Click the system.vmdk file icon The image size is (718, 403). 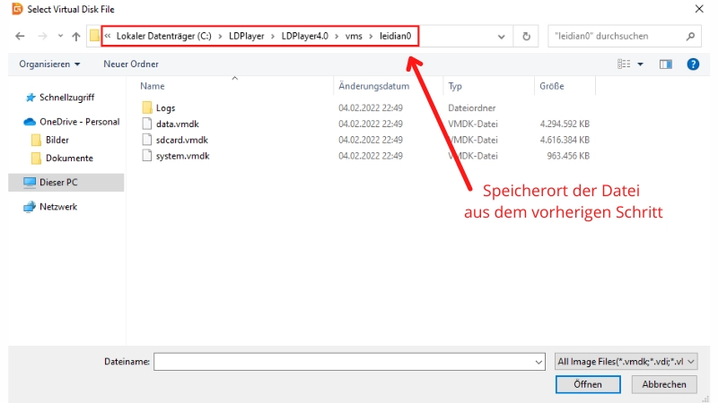point(147,155)
